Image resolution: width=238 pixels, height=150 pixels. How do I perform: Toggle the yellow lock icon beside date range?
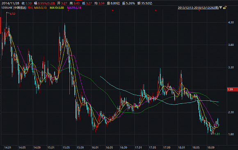[225, 7]
